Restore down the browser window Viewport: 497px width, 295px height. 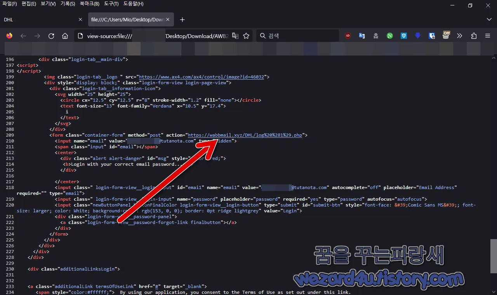coord(470,5)
